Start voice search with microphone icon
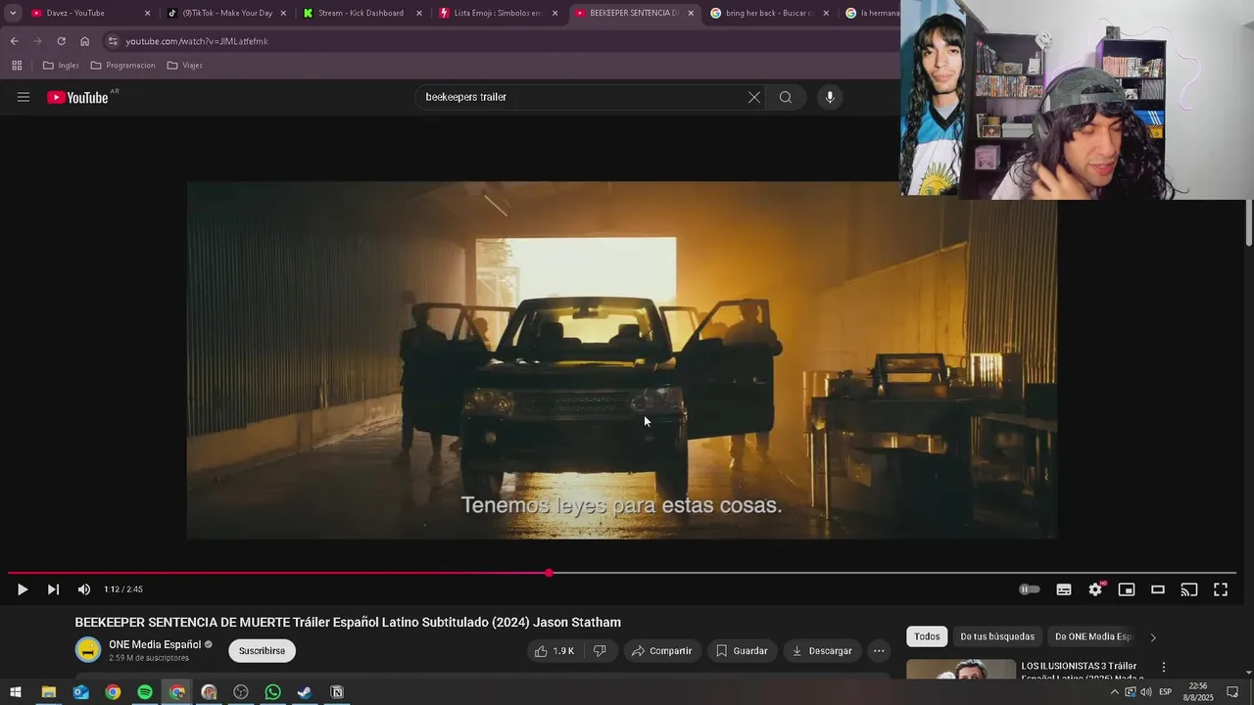Image resolution: width=1254 pixels, height=705 pixels. [x=830, y=97]
